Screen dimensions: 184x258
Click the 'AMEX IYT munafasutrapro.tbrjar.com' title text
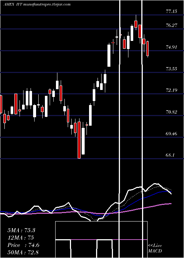pyautogui.click(x=37, y=4)
